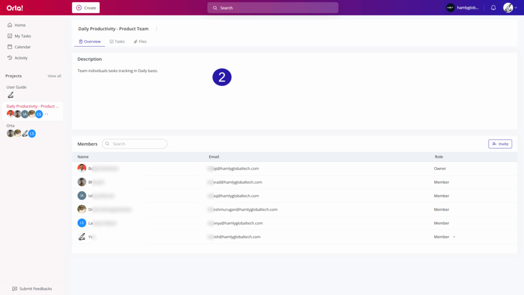Open Home from the sidebar

[x=20, y=25]
